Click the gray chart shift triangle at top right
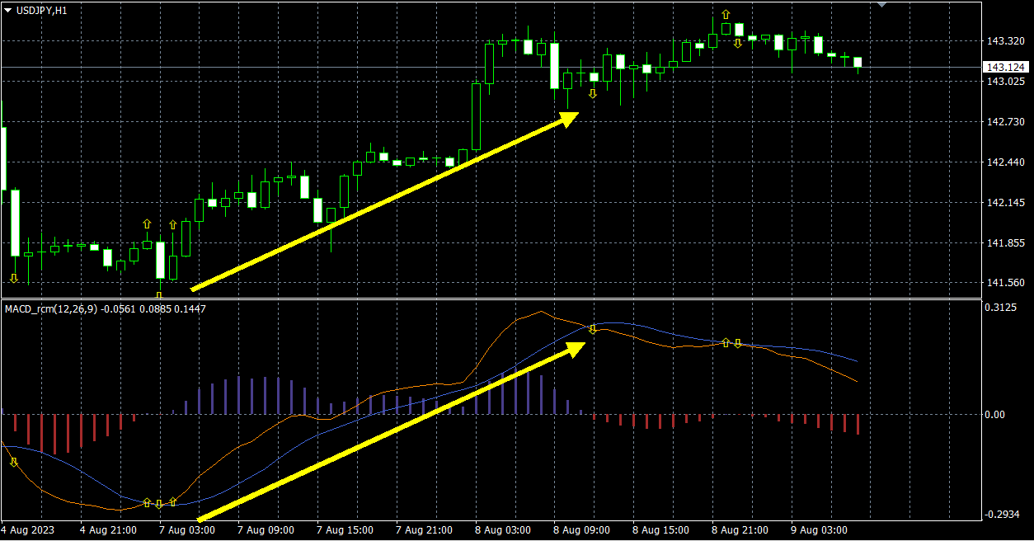This screenshot has width=1034, height=541. tap(881, 5)
